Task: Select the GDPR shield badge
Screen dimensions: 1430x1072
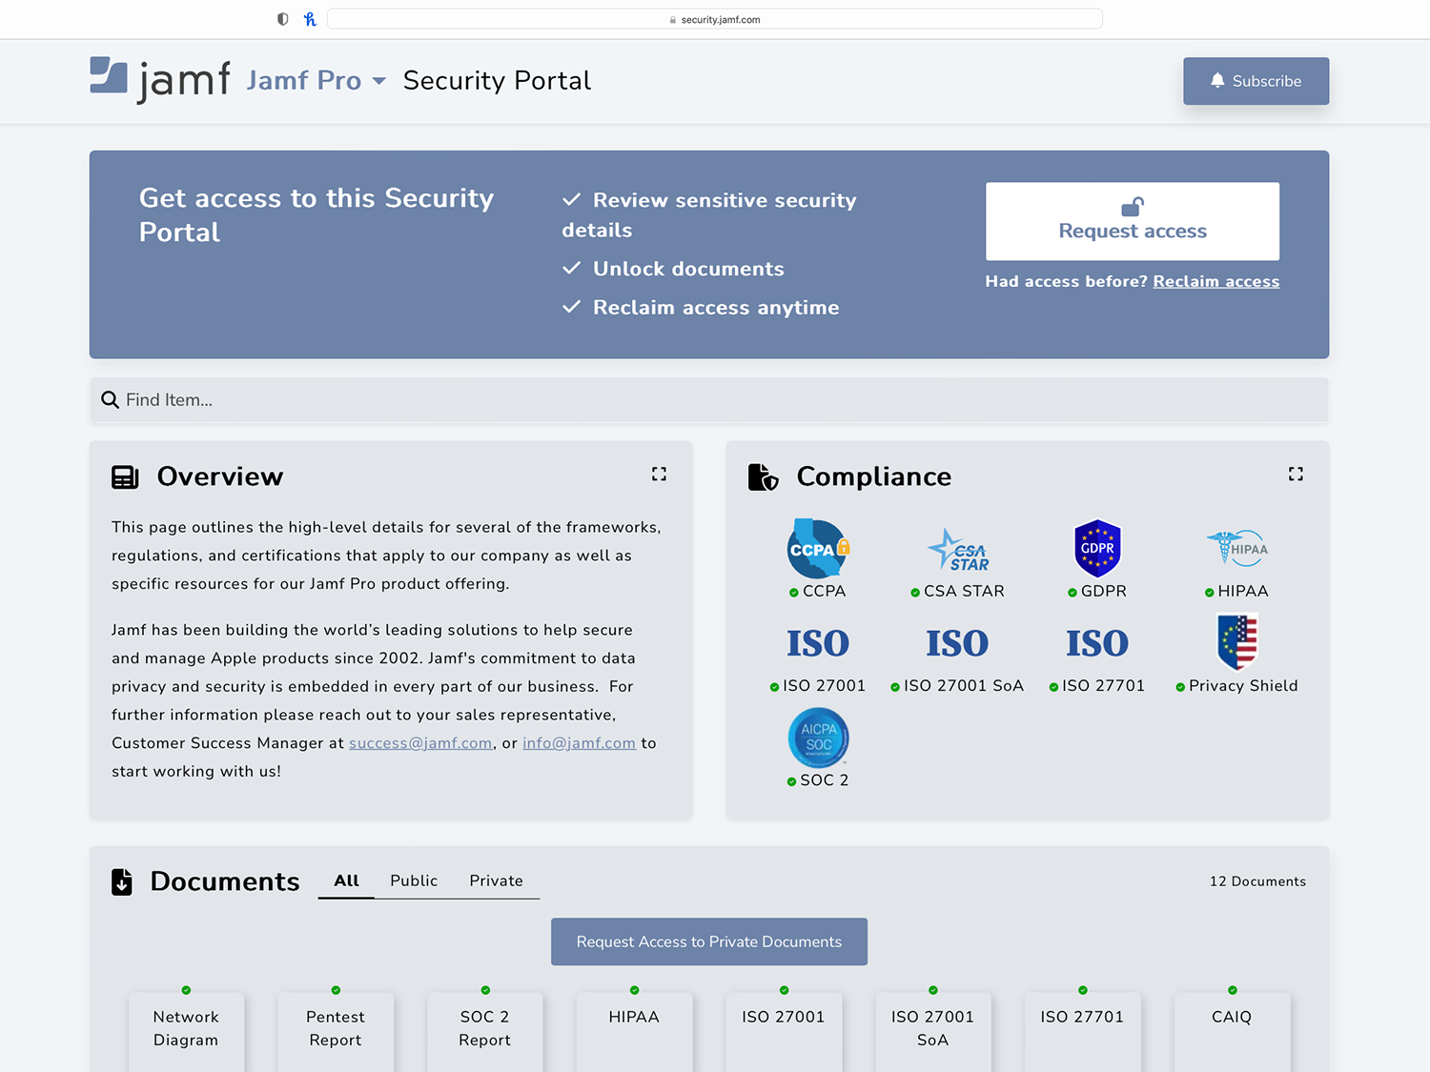Action: pyautogui.click(x=1097, y=549)
